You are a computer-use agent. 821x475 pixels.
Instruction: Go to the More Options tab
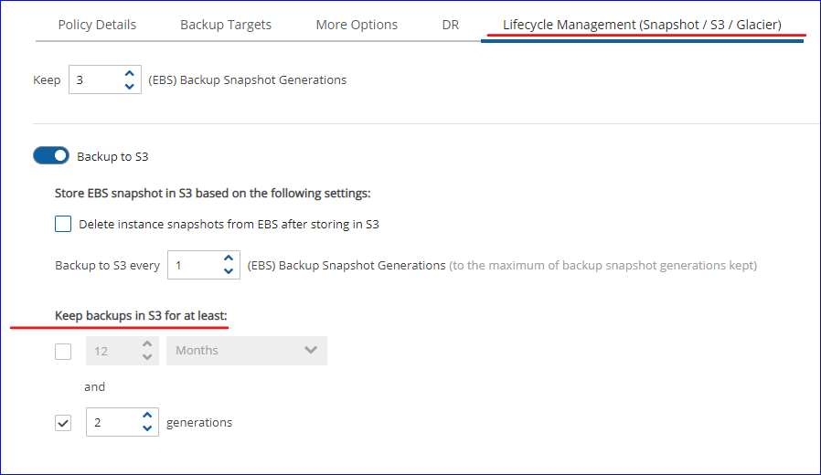[x=357, y=25]
